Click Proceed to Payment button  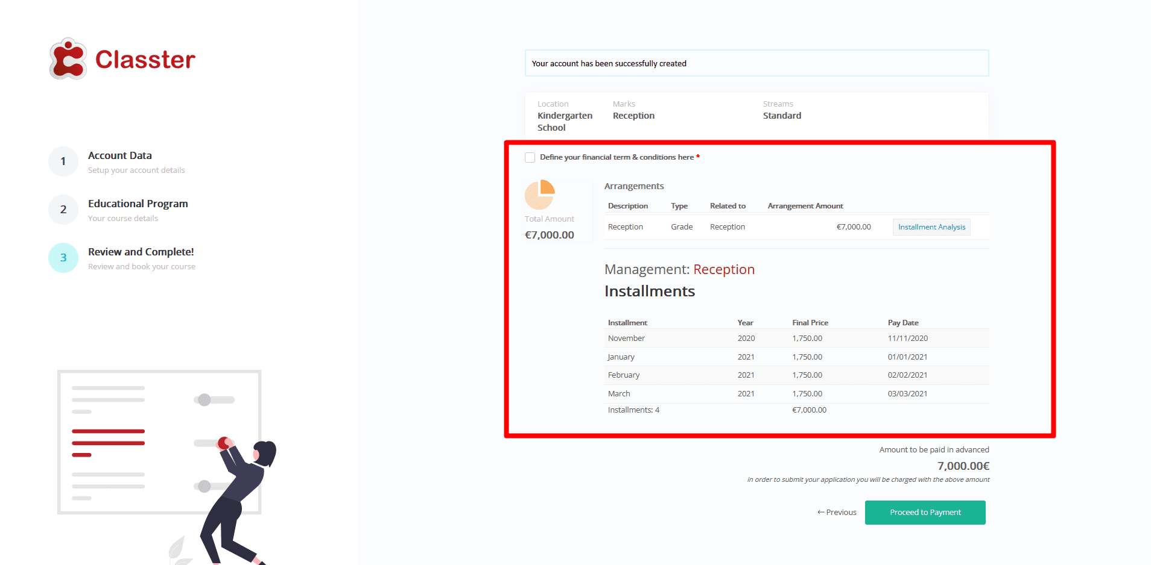925,513
